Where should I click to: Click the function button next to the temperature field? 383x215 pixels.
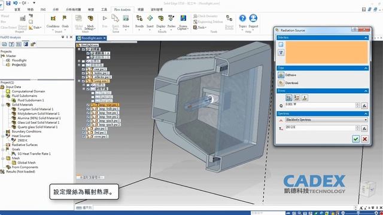pyautogui.click(x=364, y=128)
